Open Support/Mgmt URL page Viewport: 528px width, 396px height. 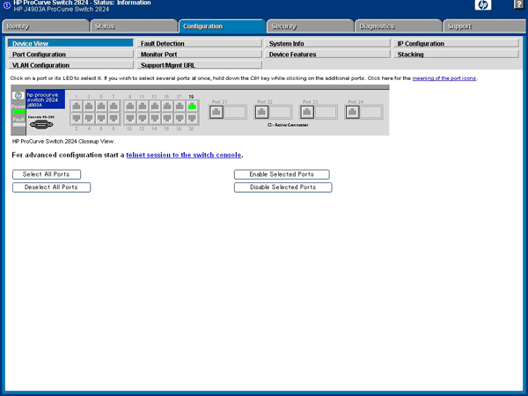click(200, 65)
